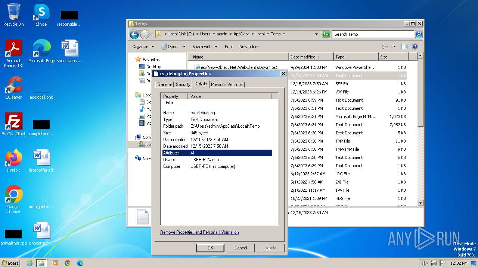Close the cv_debug.log Properties dialog

click(x=283, y=74)
